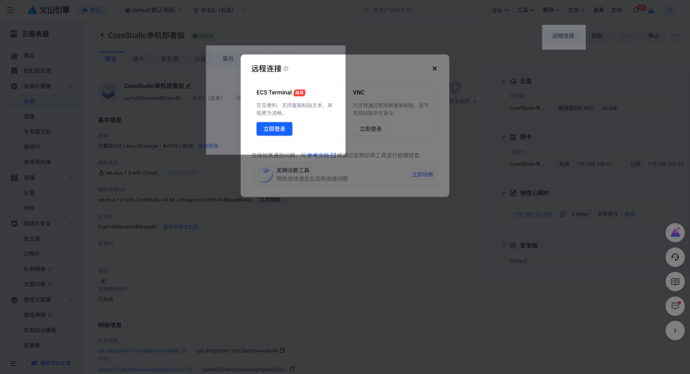The width and height of the screenshot is (690, 374).
Task: Click the notification bell icon
Action: [636, 10]
